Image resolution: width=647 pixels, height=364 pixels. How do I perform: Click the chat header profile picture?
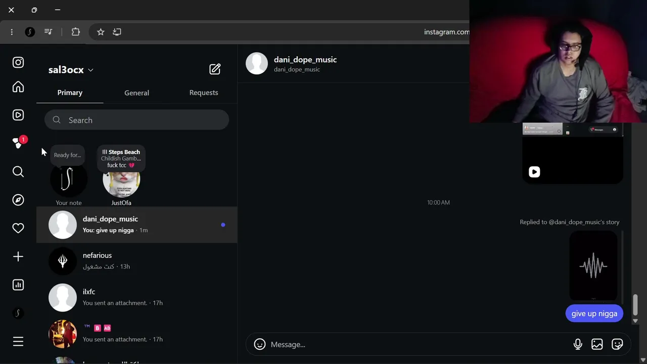(x=257, y=64)
